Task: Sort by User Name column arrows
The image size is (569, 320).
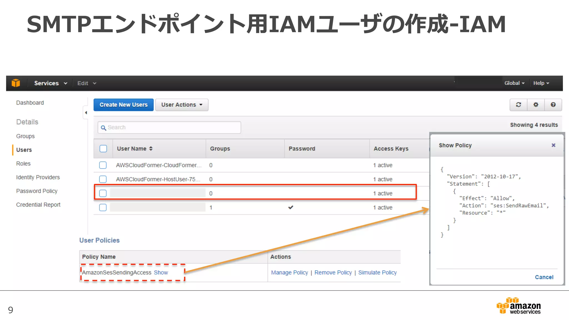Action: click(151, 149)
